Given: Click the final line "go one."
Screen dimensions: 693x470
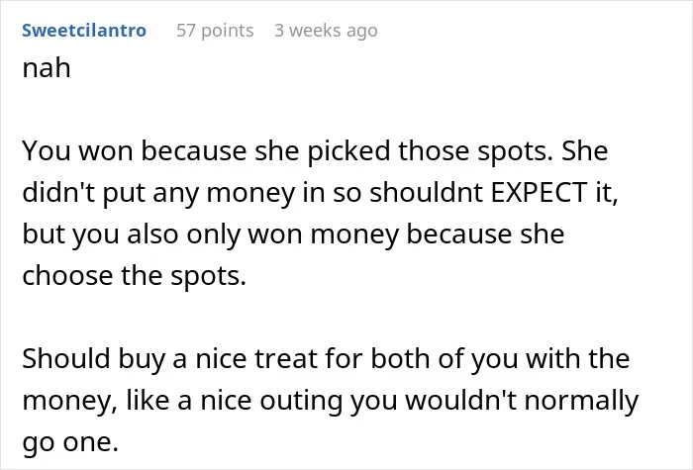Looking at the screenshot, I should (70, 442).
